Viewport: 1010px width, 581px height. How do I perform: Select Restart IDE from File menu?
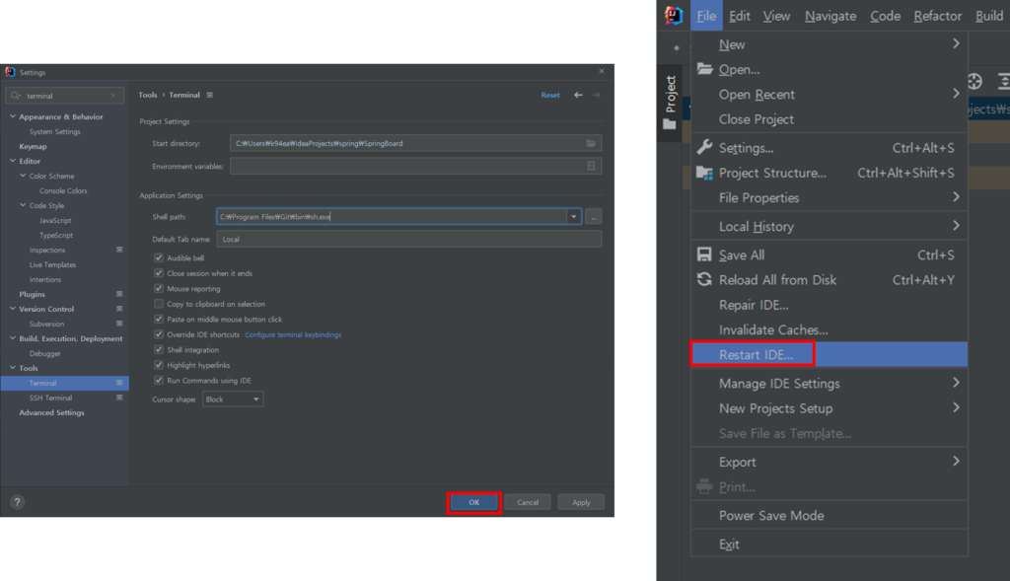coord(756,354)
